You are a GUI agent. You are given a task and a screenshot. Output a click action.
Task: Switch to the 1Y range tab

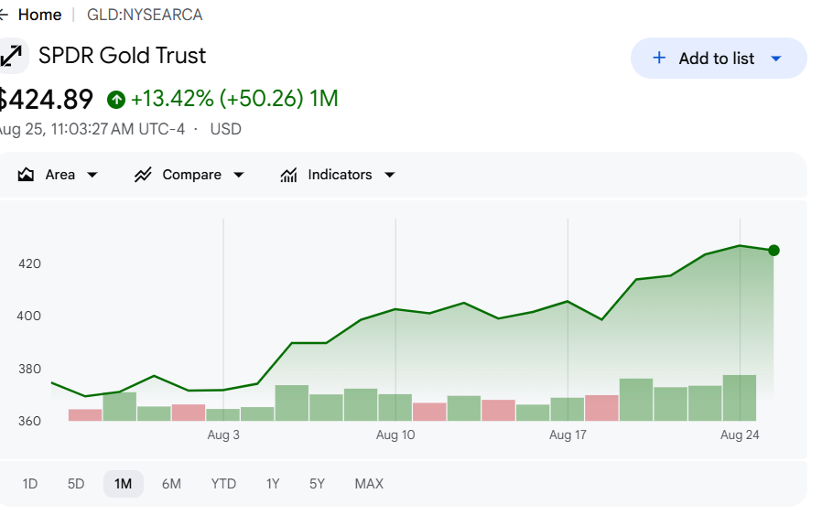point(273,484)
